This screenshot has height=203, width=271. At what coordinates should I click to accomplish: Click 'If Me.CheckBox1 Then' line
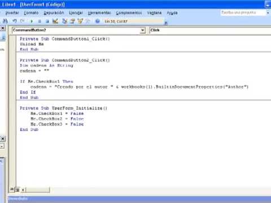click(x=46, y=81)
